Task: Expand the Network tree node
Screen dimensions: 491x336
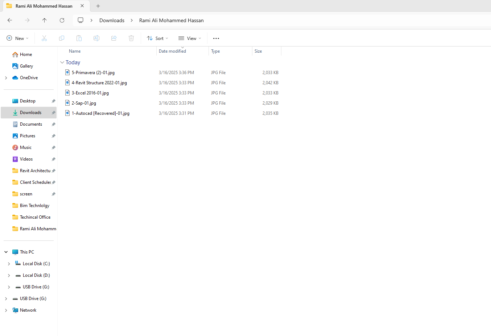Action: 6,310
